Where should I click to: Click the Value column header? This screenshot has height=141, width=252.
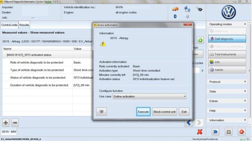(83, 49)
